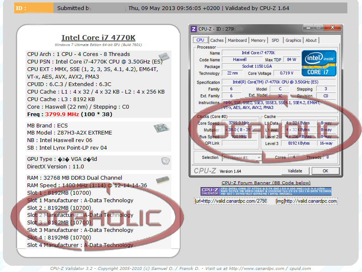
Task: Open the Processor #1 selection dropdown
Action: (242, 158)
